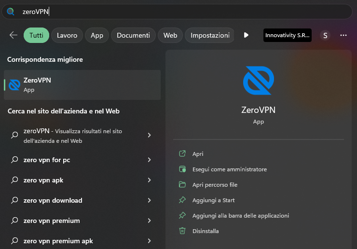The image size is (357, 249).
Task: Click search icon beside 'zero vpn download'
Action: [x=14, y=200]
